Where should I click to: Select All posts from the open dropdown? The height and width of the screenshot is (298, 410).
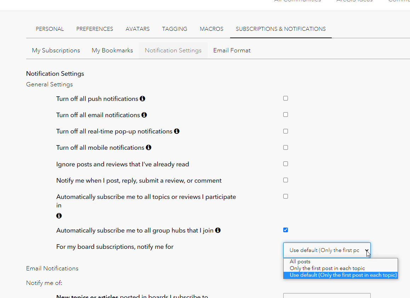(x=300, y=262)
